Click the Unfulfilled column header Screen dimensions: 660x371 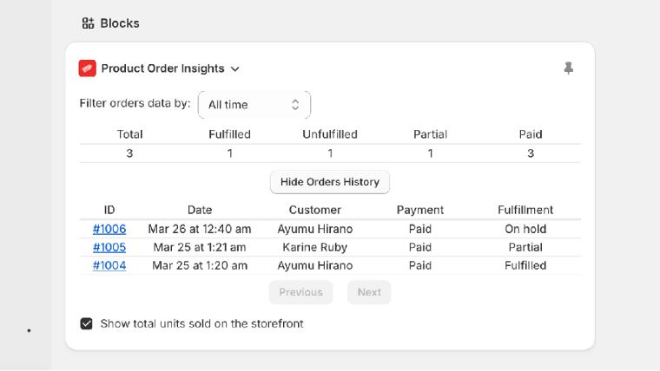pos(330,134)
